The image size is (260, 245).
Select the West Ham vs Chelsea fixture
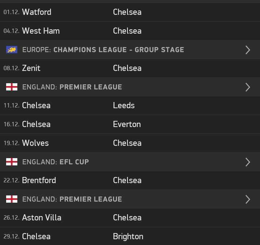click(130, 31)
